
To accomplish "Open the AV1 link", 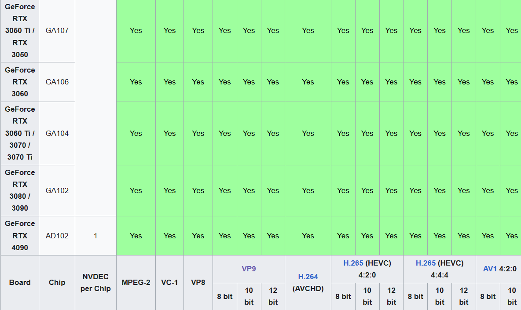I will pos(490,269).
